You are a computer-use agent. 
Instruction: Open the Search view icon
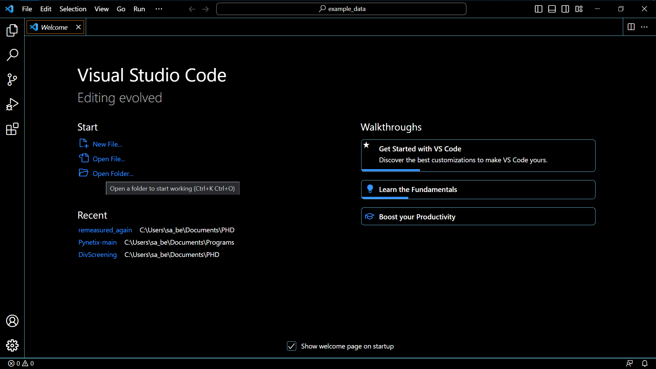12,55
